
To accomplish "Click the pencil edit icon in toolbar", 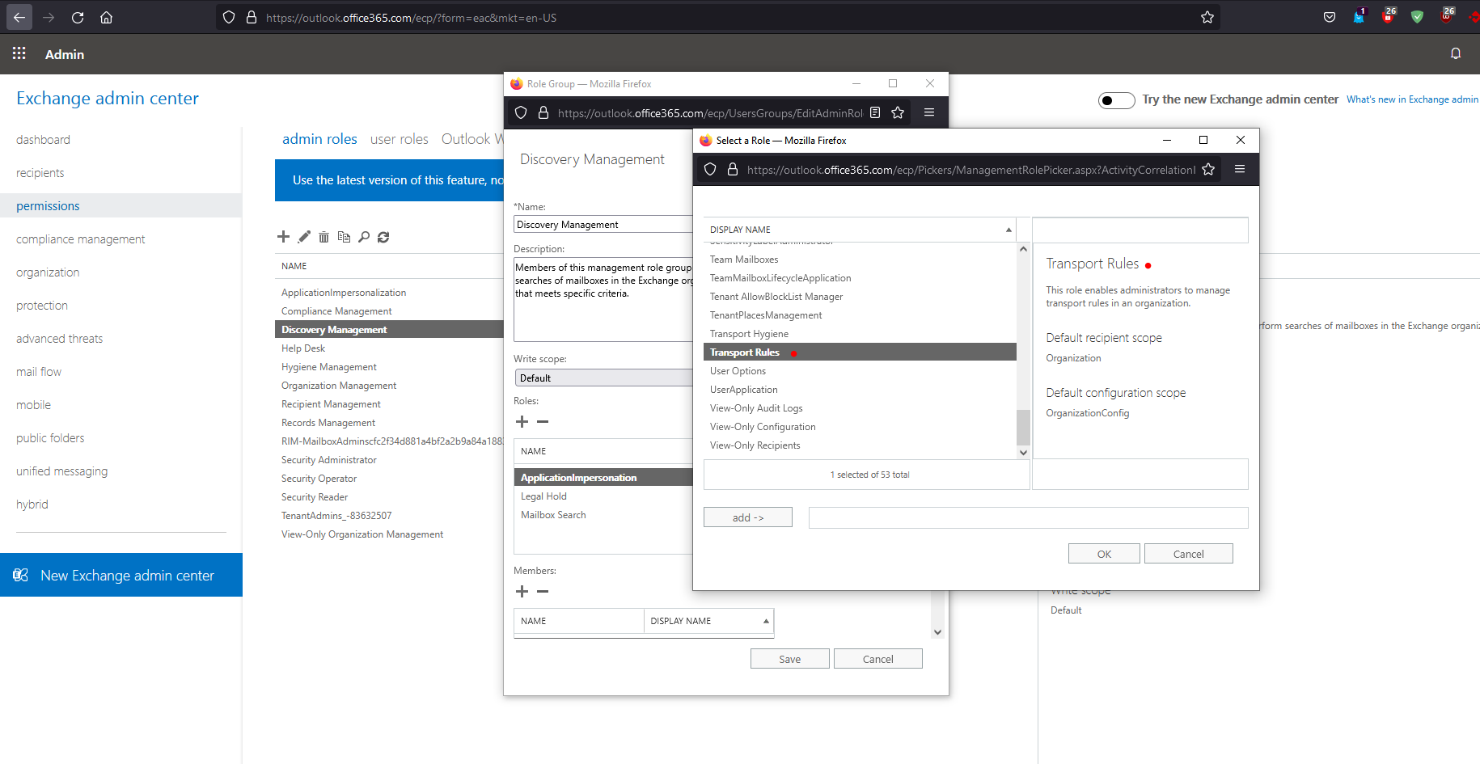I will tap(304, 237).
